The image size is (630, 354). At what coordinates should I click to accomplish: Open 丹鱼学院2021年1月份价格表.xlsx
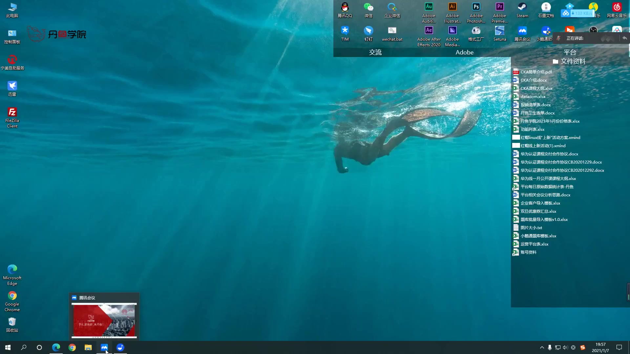point(546,121)
